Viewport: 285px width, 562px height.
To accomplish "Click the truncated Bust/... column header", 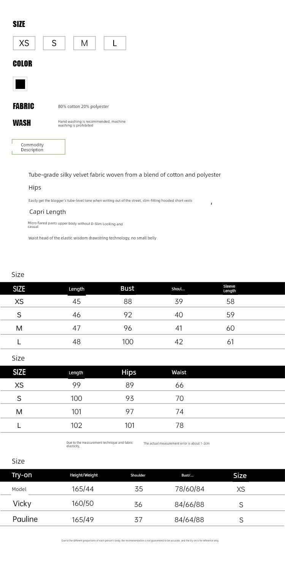I will pos(187,475).
